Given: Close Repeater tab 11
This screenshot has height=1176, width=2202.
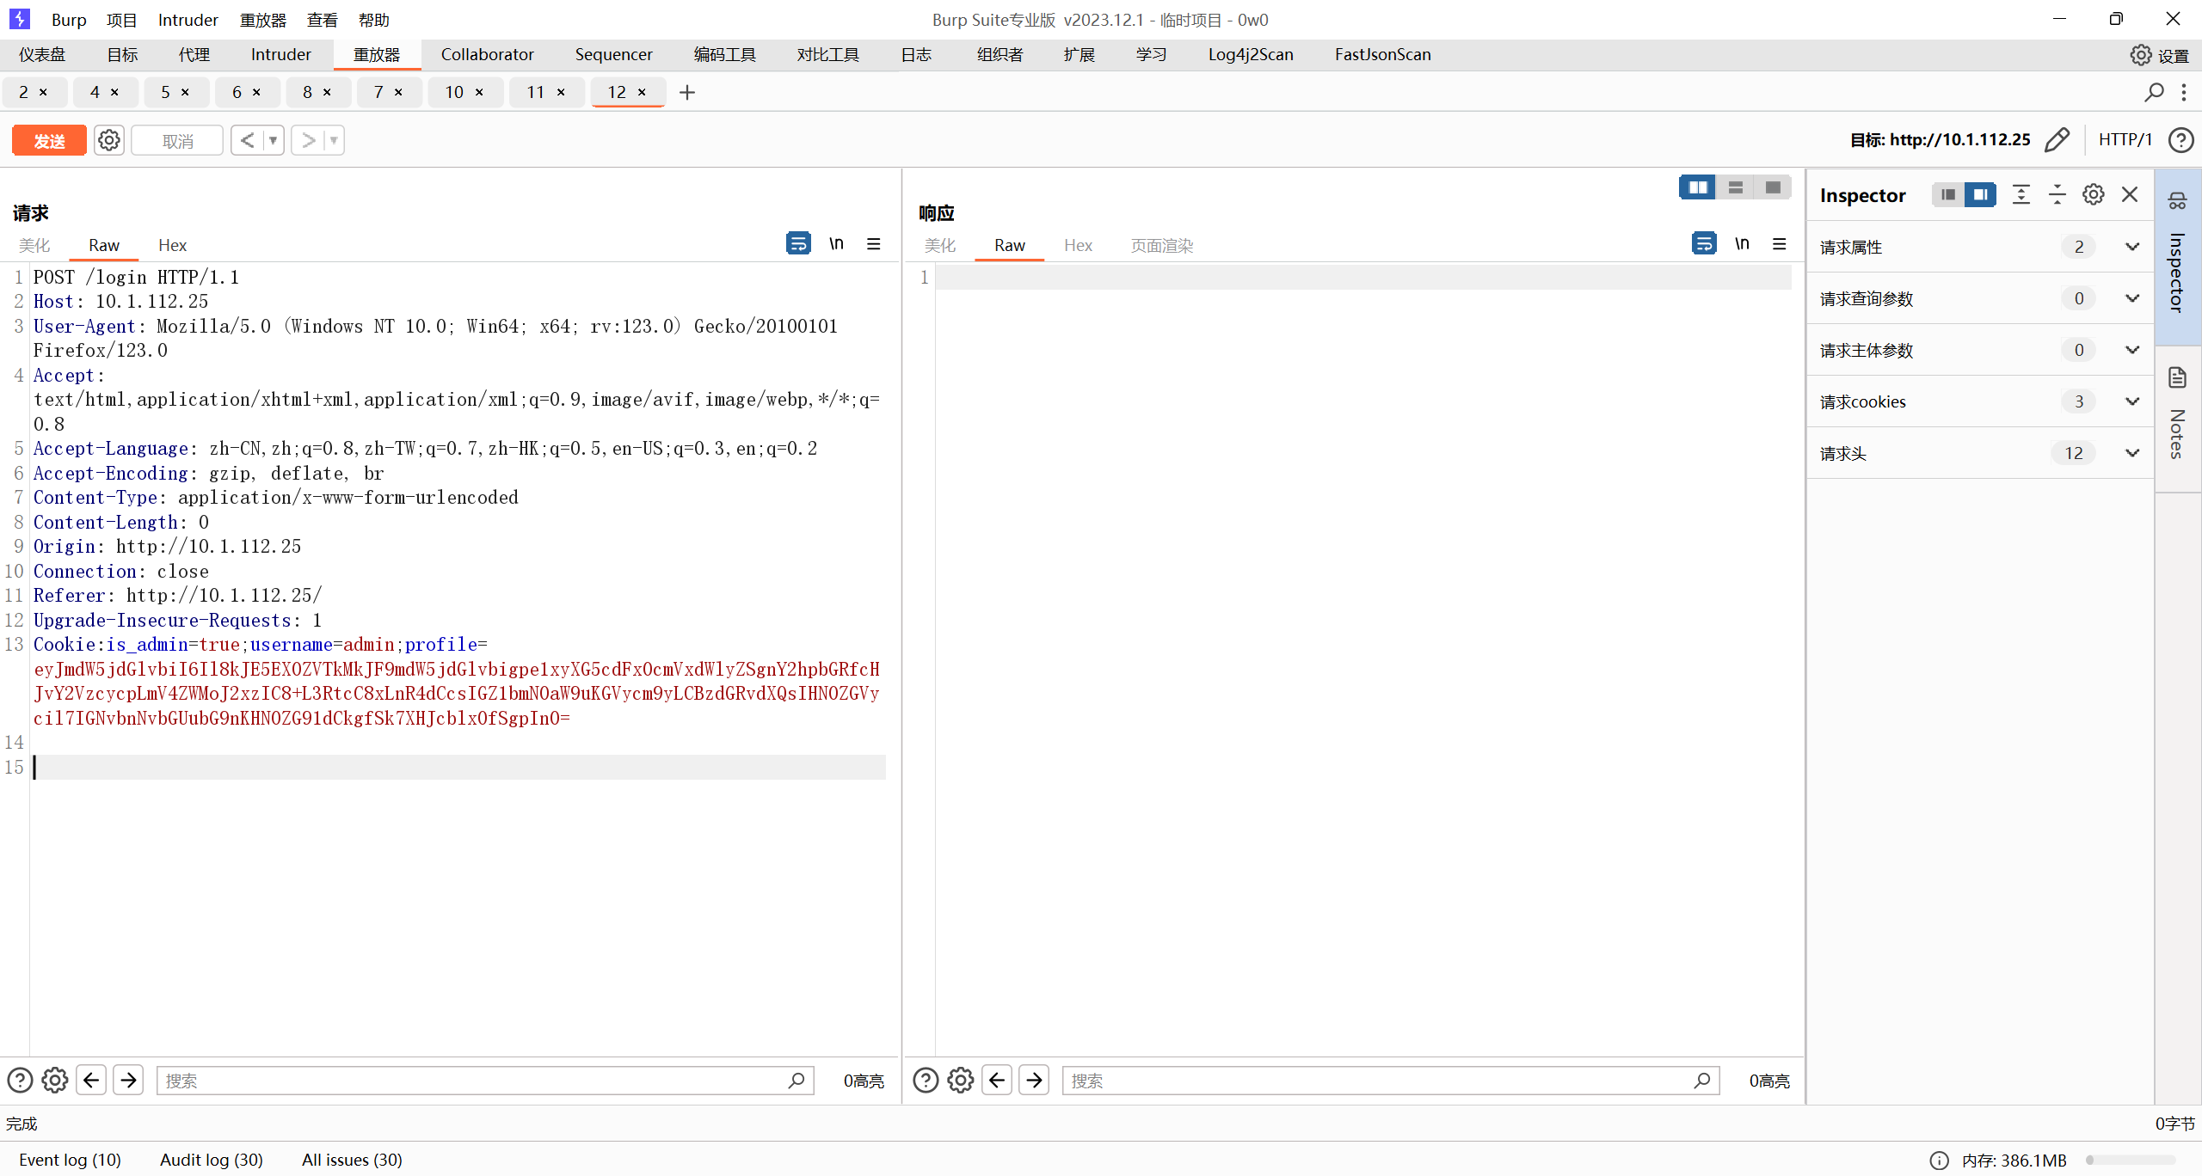Looking at the screenshot, I should click(561, 92).
